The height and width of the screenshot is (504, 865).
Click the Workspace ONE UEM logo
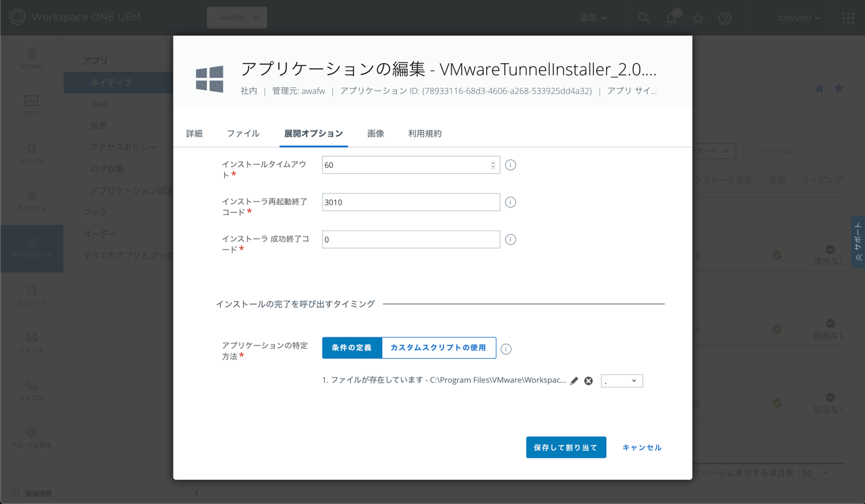click(x=75, y=17)
